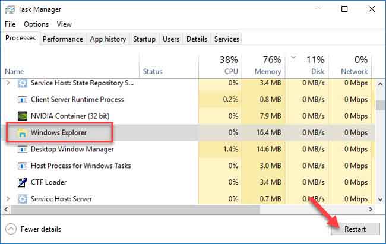
Task: Open the Startup tab
Action: pyautogui.click(x=144, y=39)
